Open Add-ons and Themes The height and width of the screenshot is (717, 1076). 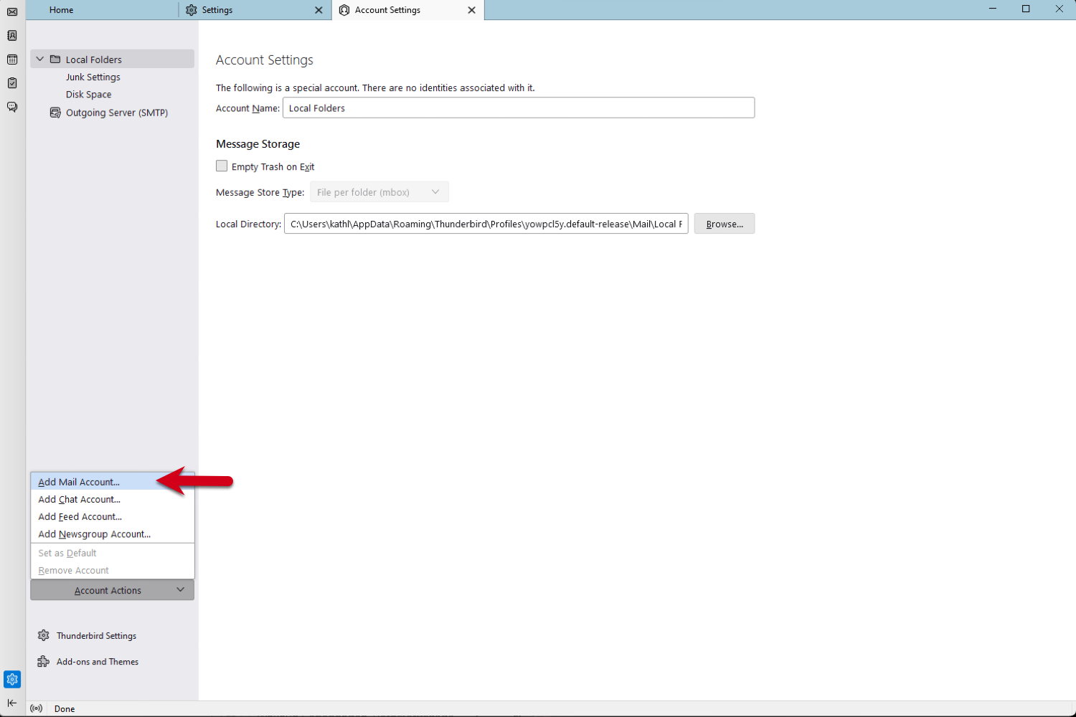(98, 661)
